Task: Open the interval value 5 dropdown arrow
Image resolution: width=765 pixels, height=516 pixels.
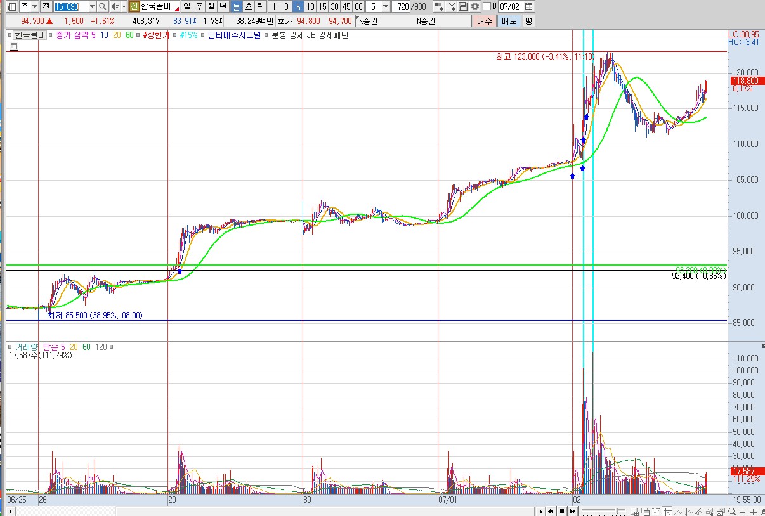Action: pos(386,6)
